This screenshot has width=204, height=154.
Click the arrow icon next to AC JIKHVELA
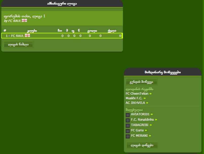[x=147, y=103]
